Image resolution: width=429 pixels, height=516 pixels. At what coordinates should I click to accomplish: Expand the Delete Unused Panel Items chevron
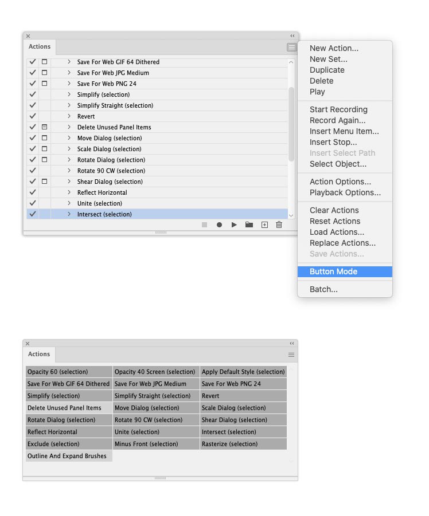(69, 127)
